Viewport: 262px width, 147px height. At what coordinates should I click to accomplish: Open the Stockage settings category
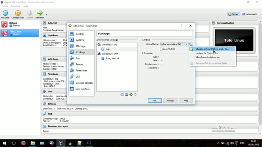tap(81, 52)
